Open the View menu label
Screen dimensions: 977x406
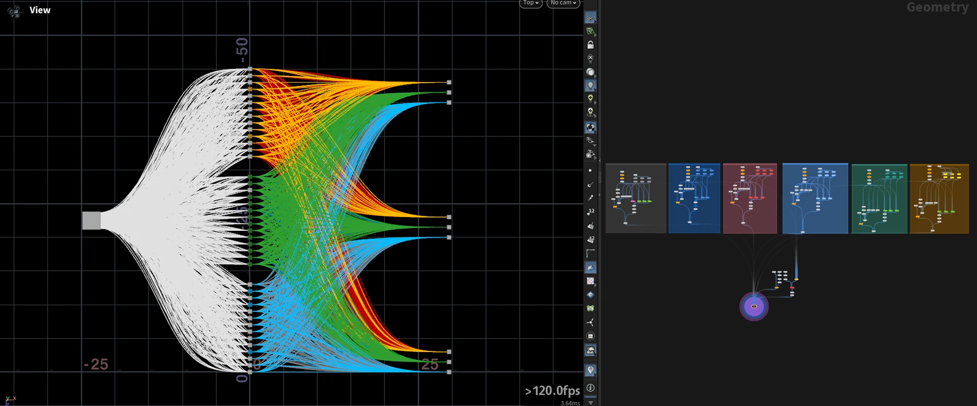(x=40, y=10)
